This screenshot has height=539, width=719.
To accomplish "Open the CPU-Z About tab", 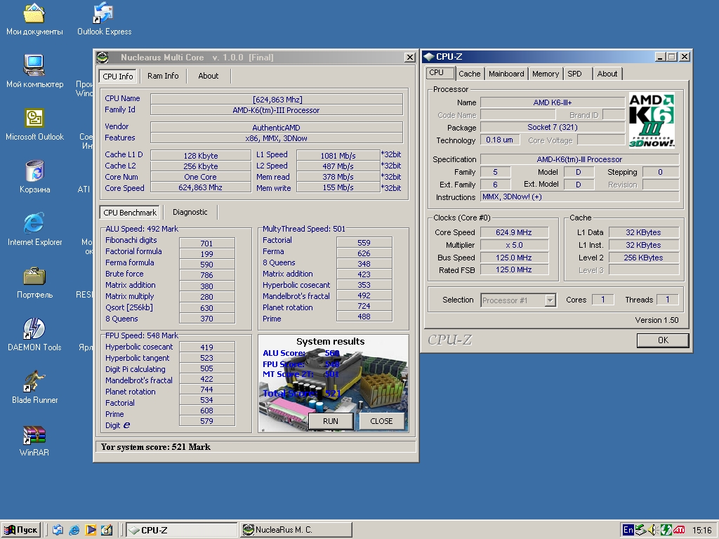I will pos(607,74).
